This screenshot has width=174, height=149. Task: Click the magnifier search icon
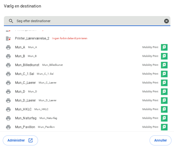tap(11, 21)
